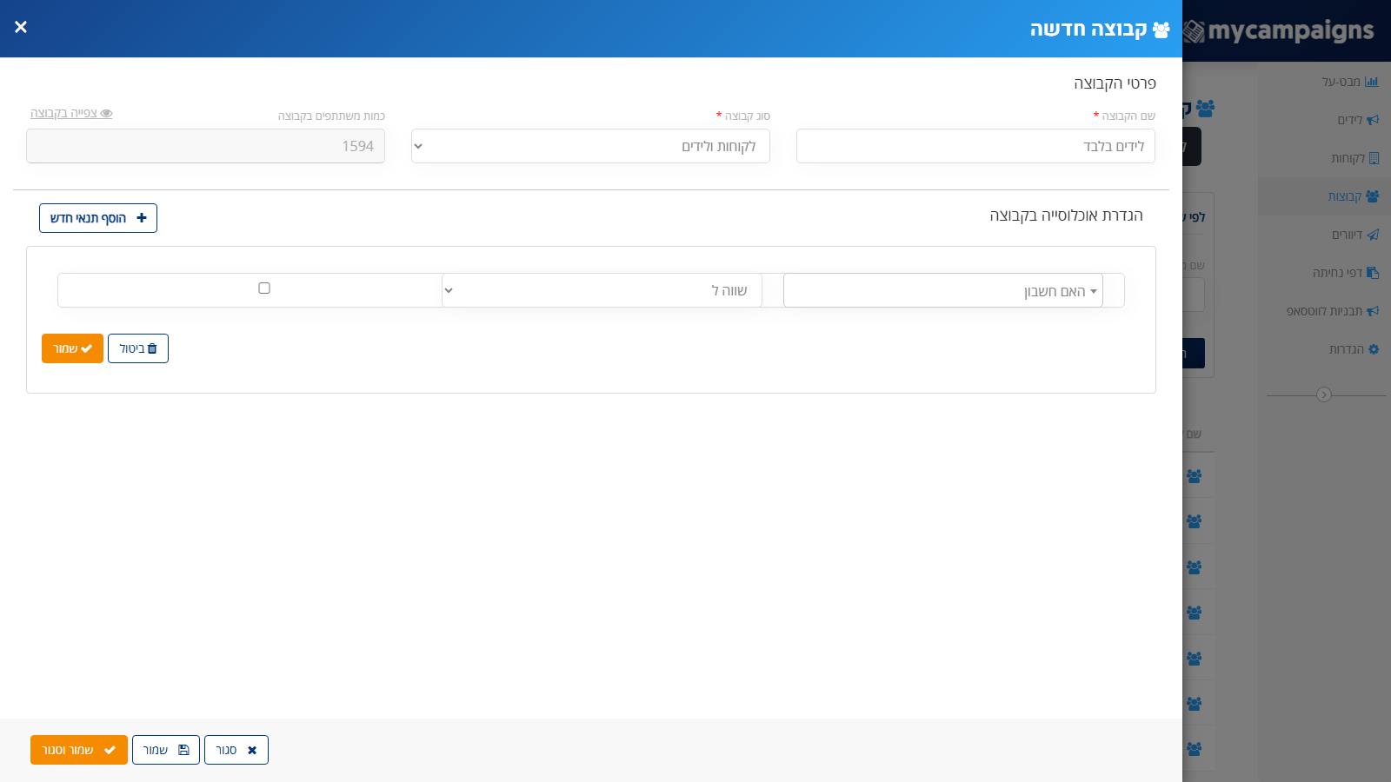Open the 'צפייה בקבוצה' view group link
The width and height of the screenshot is (1391, 782).
[71, 113]
